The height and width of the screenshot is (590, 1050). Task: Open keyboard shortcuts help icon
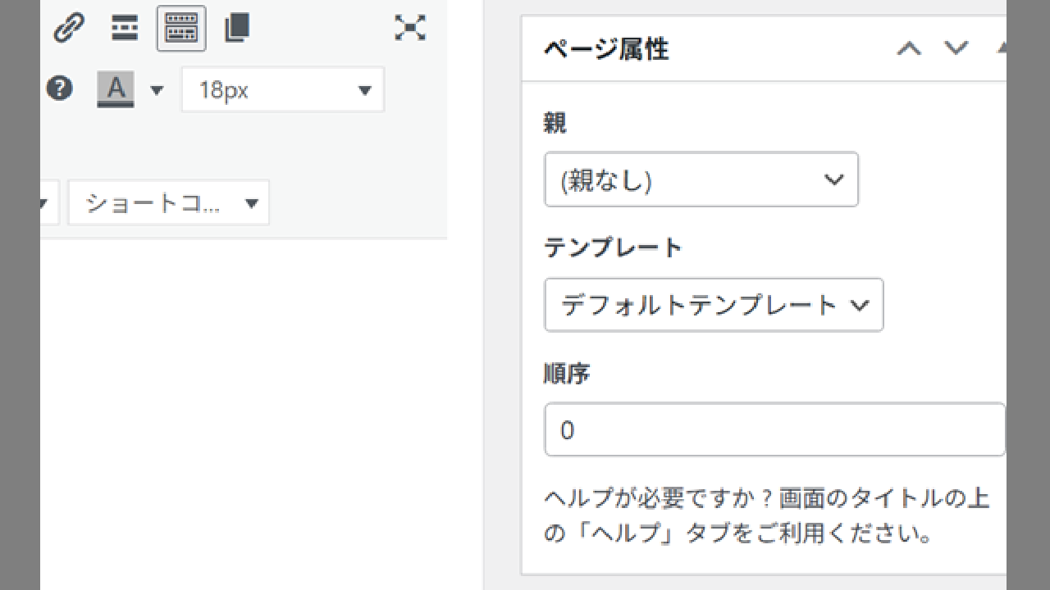click(x=59, y=88)
